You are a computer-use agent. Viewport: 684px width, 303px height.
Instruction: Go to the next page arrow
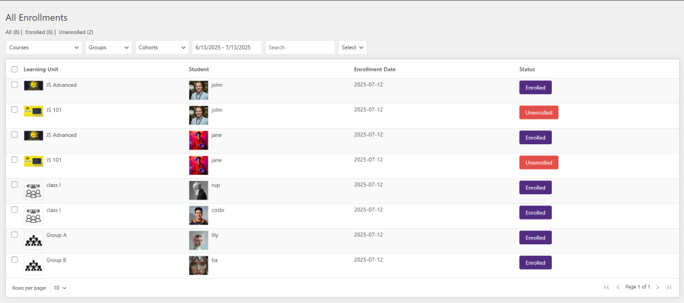click(657, 287)
